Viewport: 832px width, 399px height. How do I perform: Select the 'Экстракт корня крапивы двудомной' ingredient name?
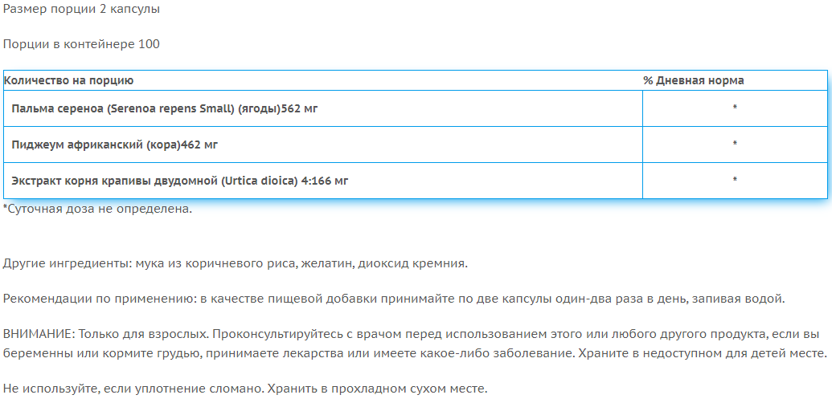109,181
